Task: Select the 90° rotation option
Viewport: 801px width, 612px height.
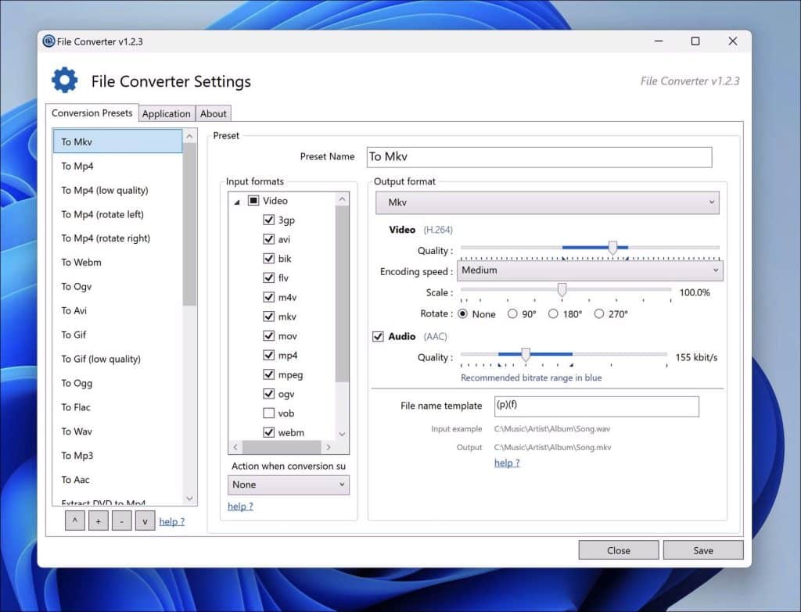Action: click(514, 313)
